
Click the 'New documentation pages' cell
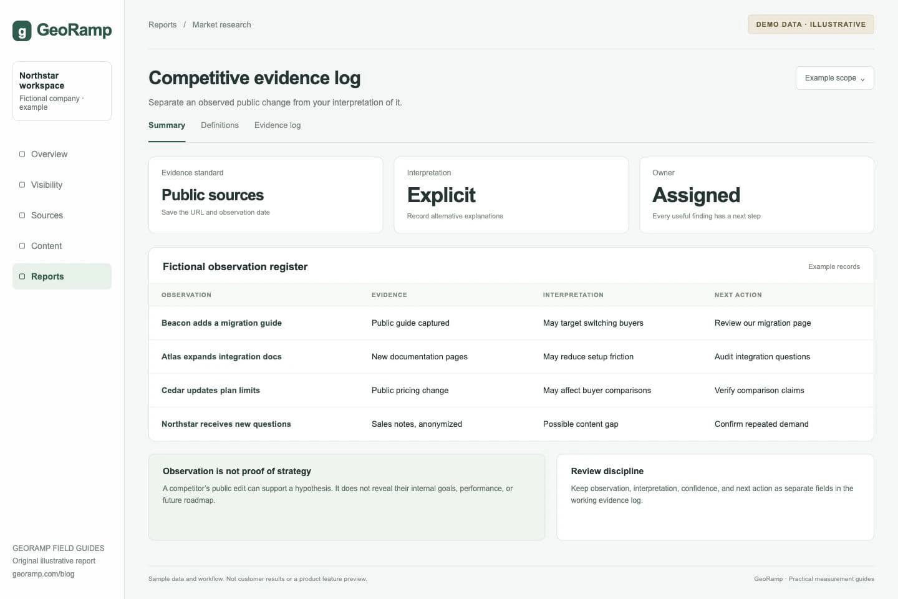click(420, 357)
